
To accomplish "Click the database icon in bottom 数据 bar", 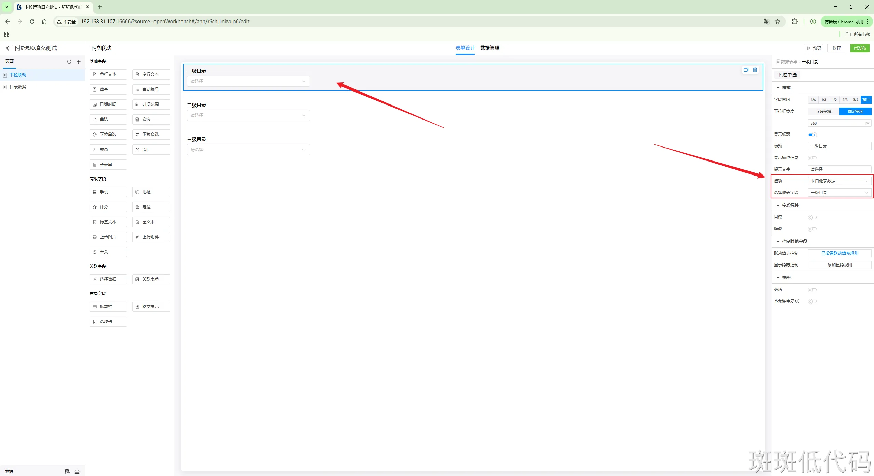I will point(67,472).
